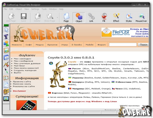
Task: Click the Delete page toolbar icon
Action: [37, 18]
